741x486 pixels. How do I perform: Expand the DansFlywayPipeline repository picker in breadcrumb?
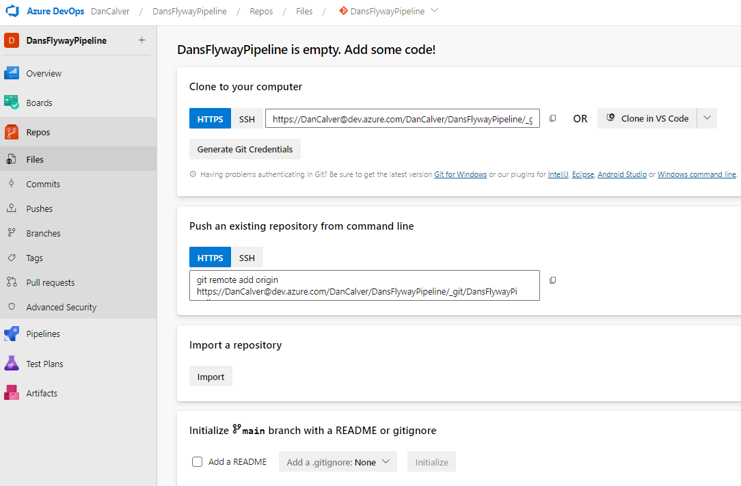[x=435, y=11]
